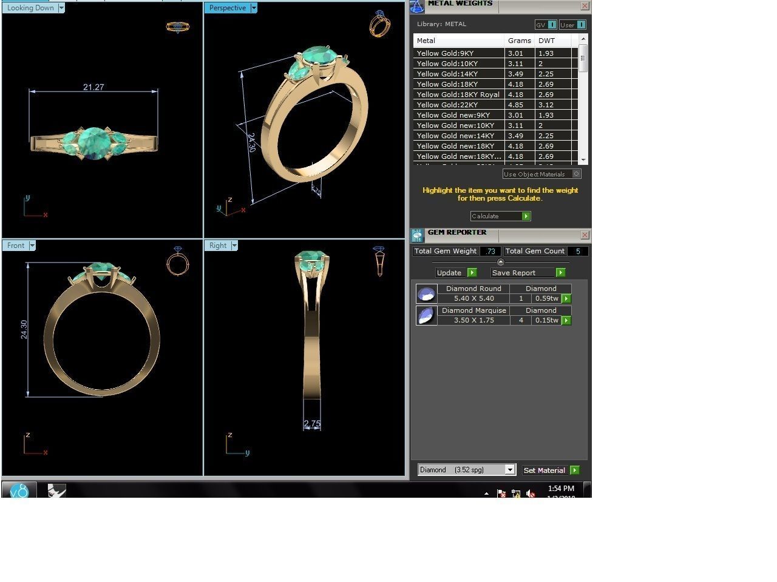Click the network tray icon
Screen dimensions: 777x582
click(x=516, y=494)
